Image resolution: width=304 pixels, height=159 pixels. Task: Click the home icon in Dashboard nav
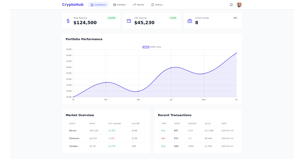[92, 5]
